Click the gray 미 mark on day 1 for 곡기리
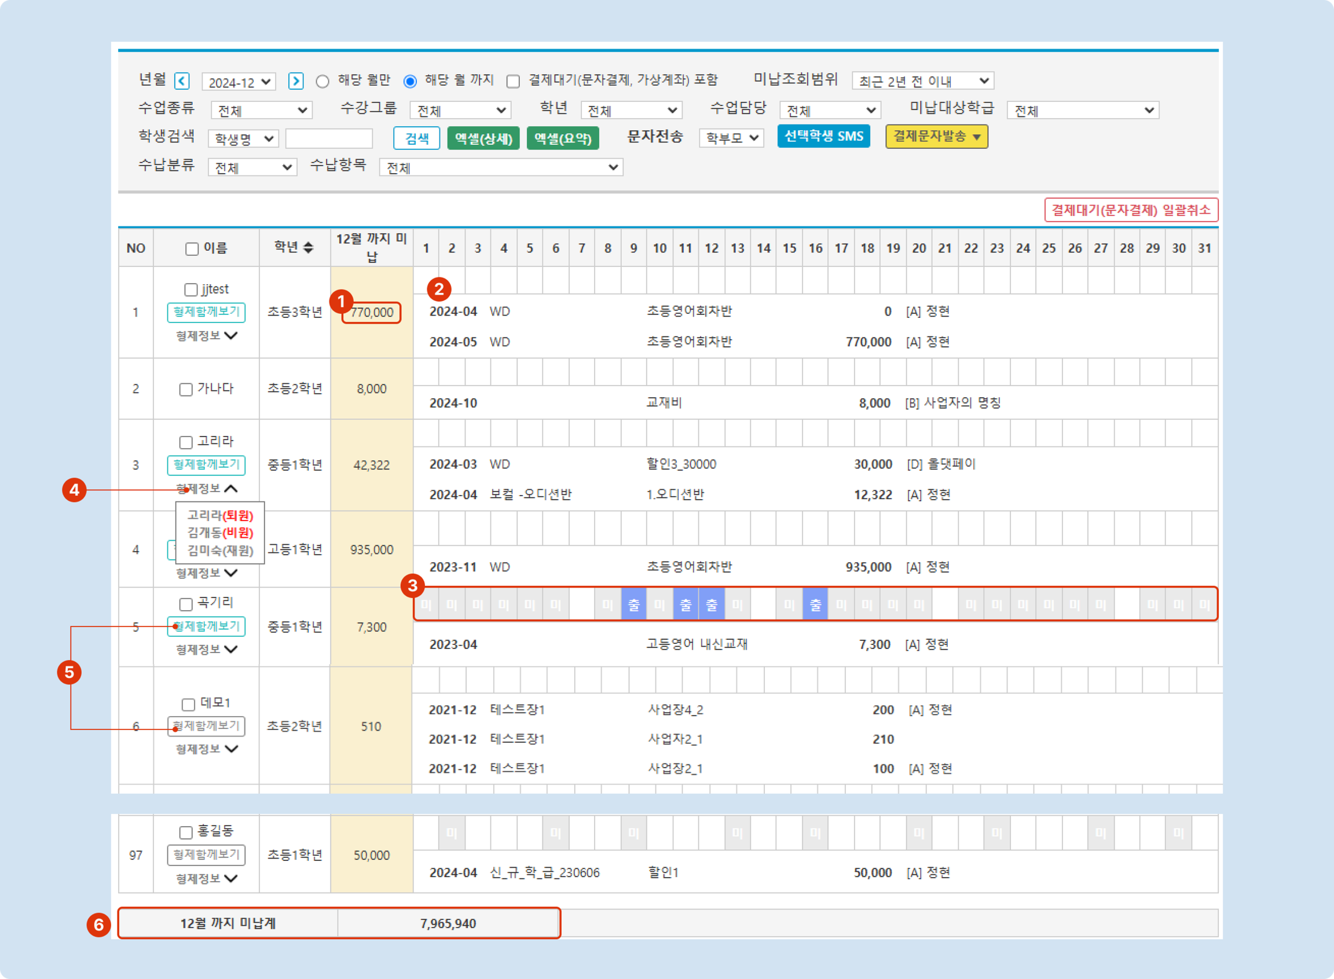 pos(426,604)
